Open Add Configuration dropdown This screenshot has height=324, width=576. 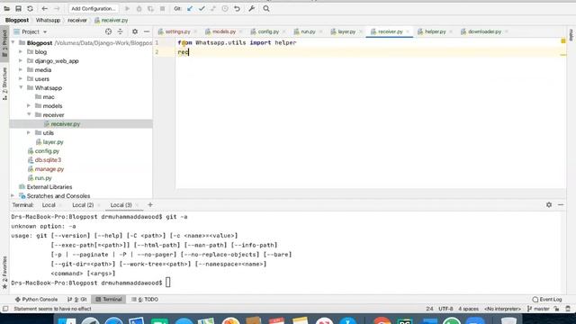click(x=94, y=8)
